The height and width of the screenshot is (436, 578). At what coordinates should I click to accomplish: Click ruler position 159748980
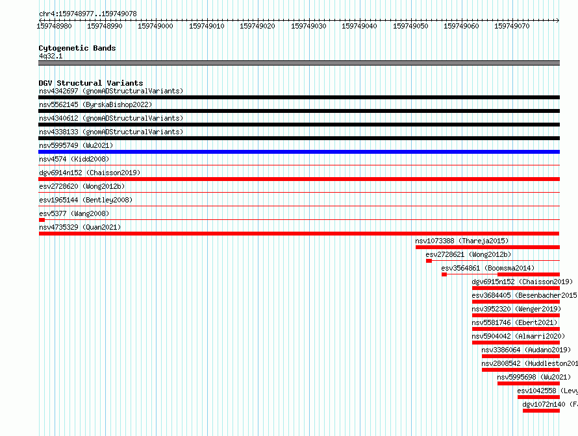coord(54,26)
